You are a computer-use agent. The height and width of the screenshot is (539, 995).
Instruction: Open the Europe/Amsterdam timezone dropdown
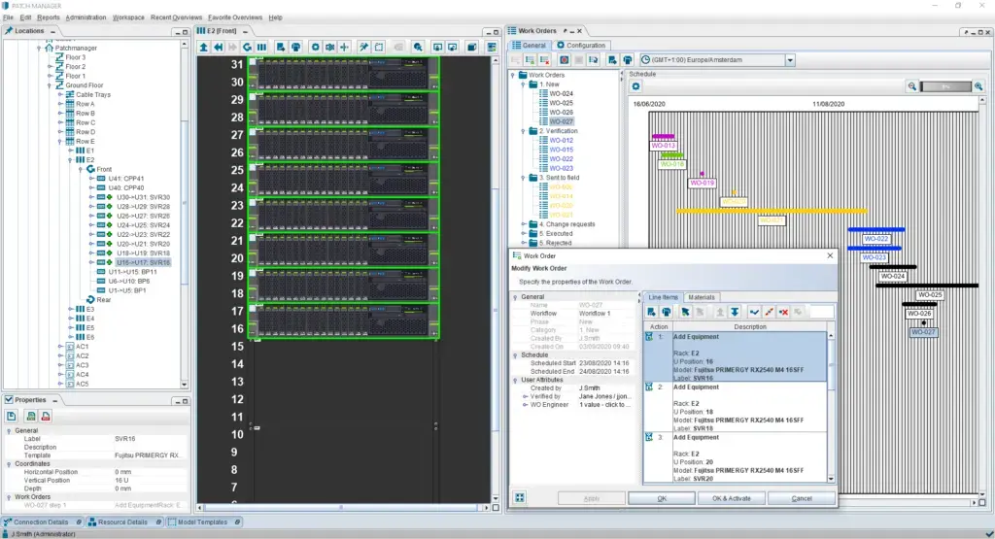point(790,60)
